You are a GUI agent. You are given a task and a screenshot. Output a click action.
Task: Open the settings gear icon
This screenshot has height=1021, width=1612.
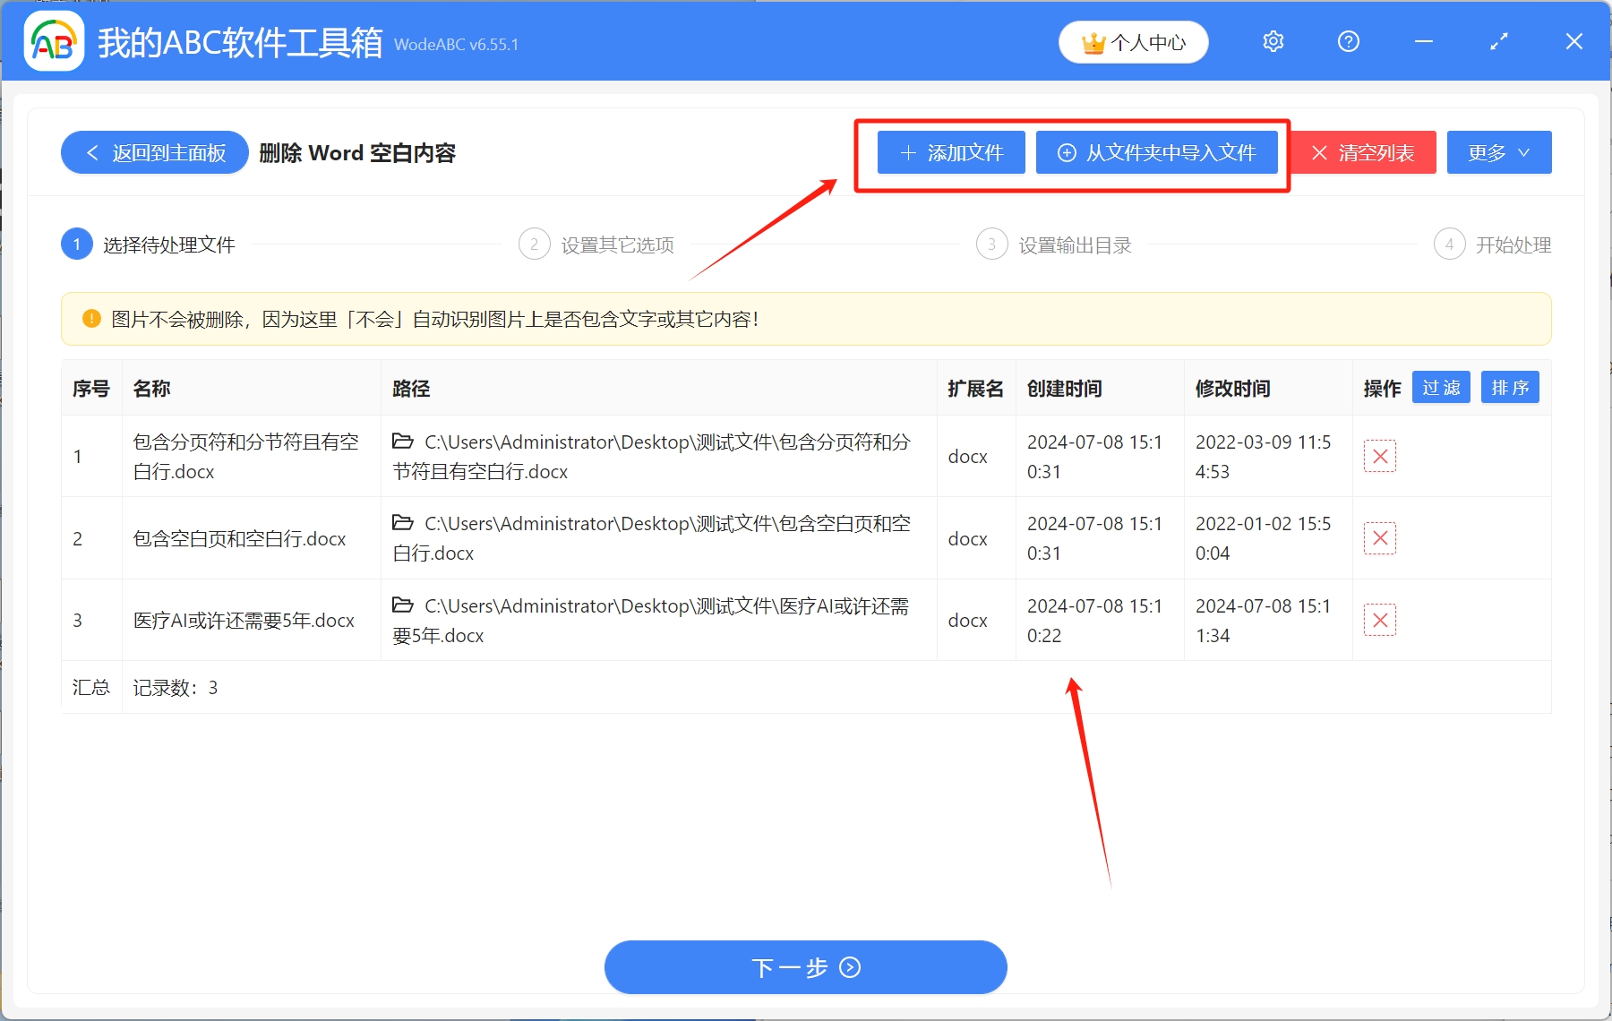pyautogui.click(x=1273, y=42)
